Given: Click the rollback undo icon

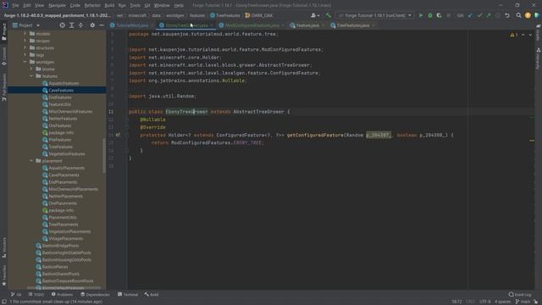Looking at the screenshot, I should point(507,15).
